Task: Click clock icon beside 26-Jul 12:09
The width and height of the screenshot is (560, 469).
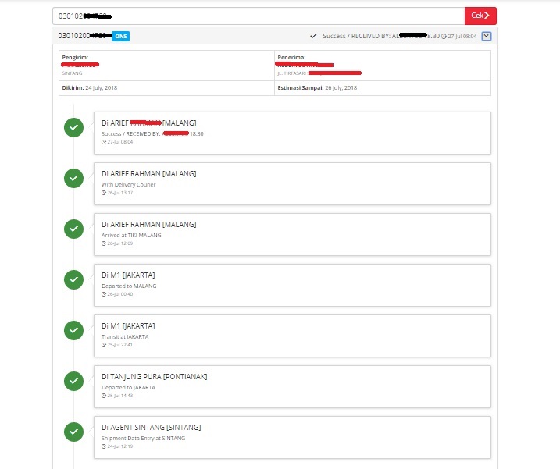Action: tap(104, 243)
